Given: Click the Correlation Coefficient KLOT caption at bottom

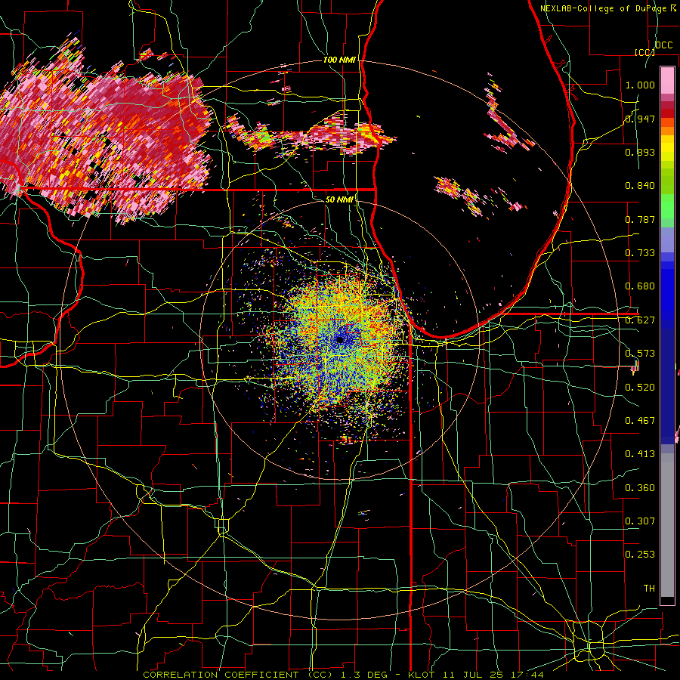Looking at the screenshot, I should click(x=343, y=675).
